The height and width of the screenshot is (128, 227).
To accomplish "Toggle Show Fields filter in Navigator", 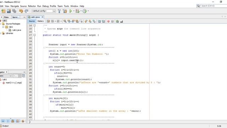I will (x=8, y=121).
